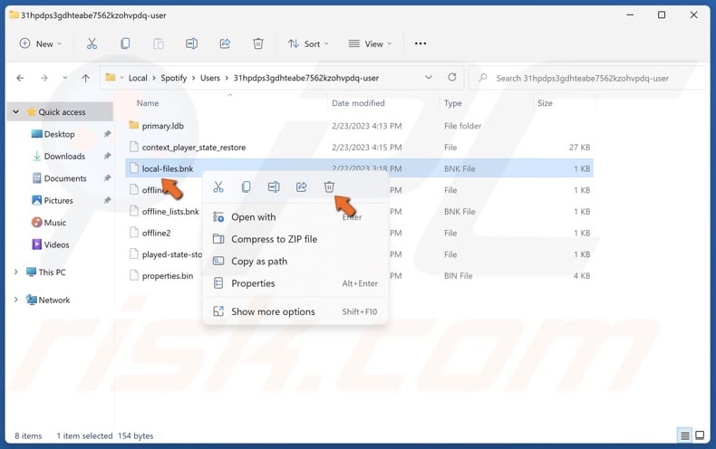Select This PC in the navigation pane
The height and width of the screenshot is (449, 716).
(52, 272)
